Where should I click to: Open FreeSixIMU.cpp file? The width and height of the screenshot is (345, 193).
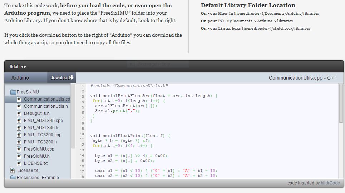[39, 149]
